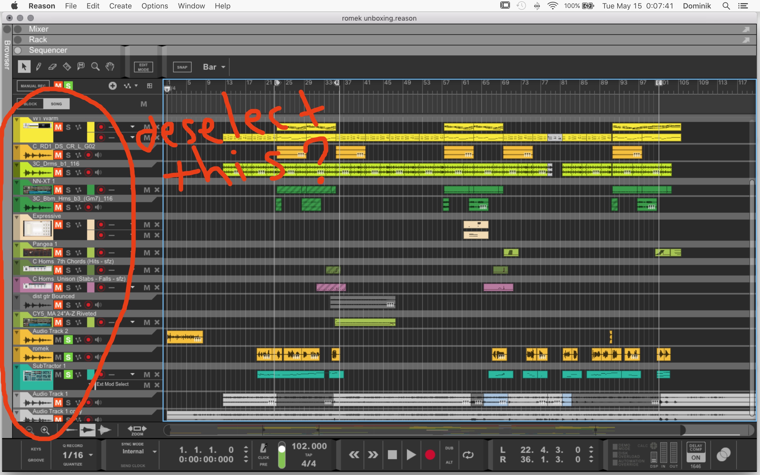The width and height of the screenshot is (760, 475).
Task: Open the Sync Mode Internal dropdown
Action: (139, 452)
